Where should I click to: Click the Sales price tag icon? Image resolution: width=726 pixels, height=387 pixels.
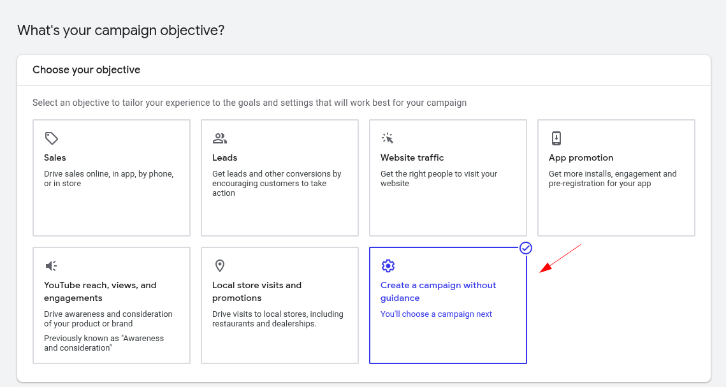click(52, 138)
